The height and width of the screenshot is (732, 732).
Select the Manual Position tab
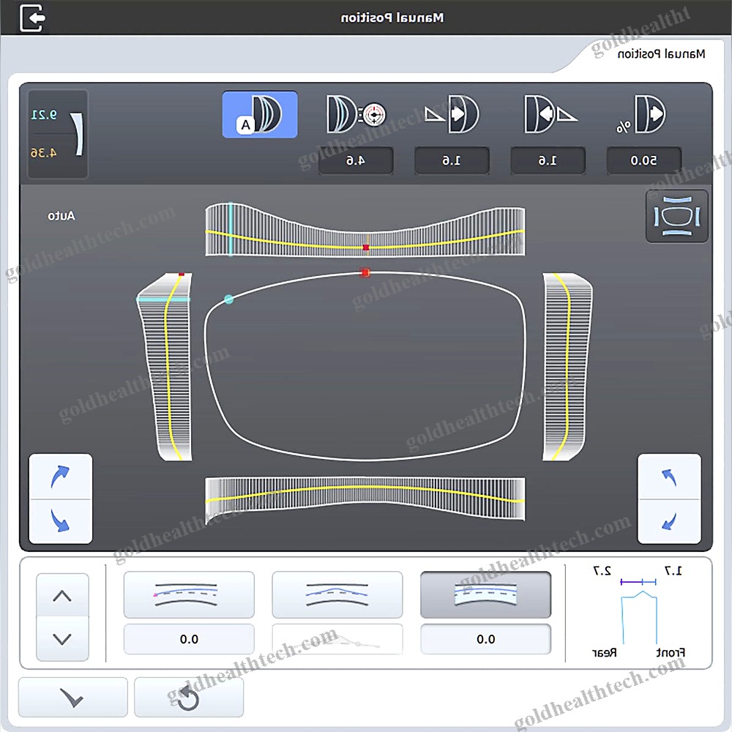click(660, 54)
